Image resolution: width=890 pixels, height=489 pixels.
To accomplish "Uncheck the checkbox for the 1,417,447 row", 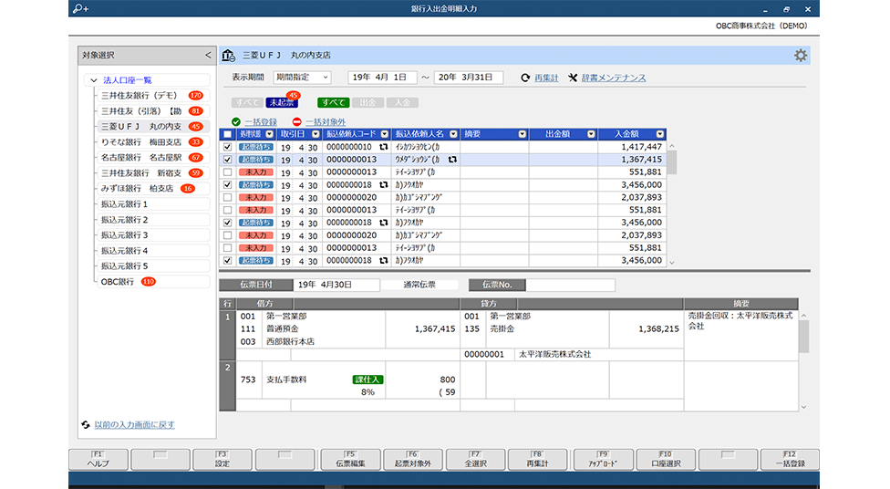I will pos(228,147).
